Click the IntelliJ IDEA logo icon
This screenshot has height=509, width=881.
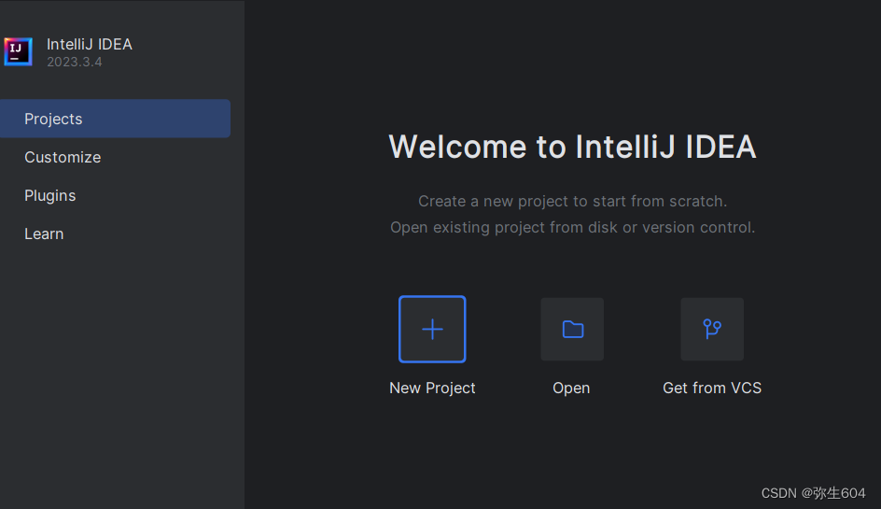18,51
